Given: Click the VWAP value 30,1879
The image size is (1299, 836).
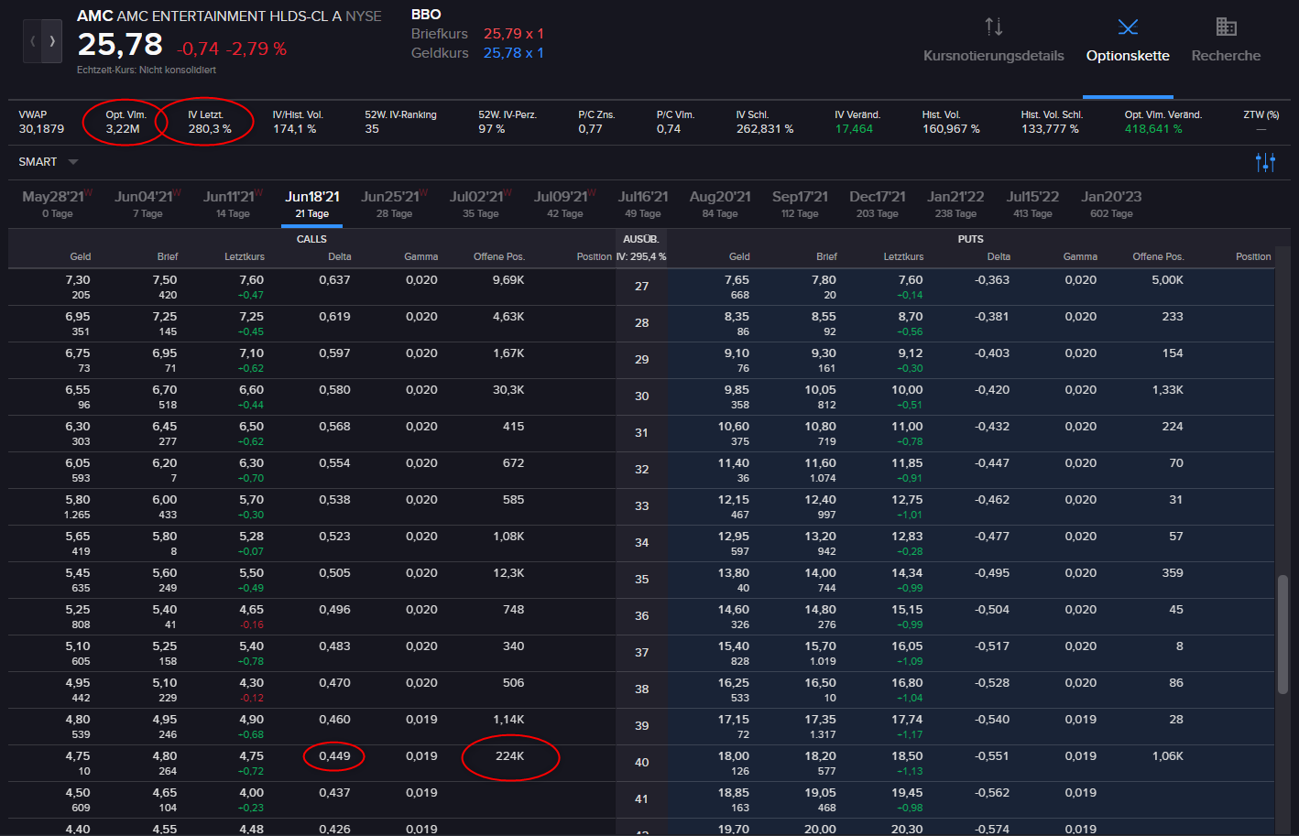Looking at the screenshot, I should click(x=41, y=129).
